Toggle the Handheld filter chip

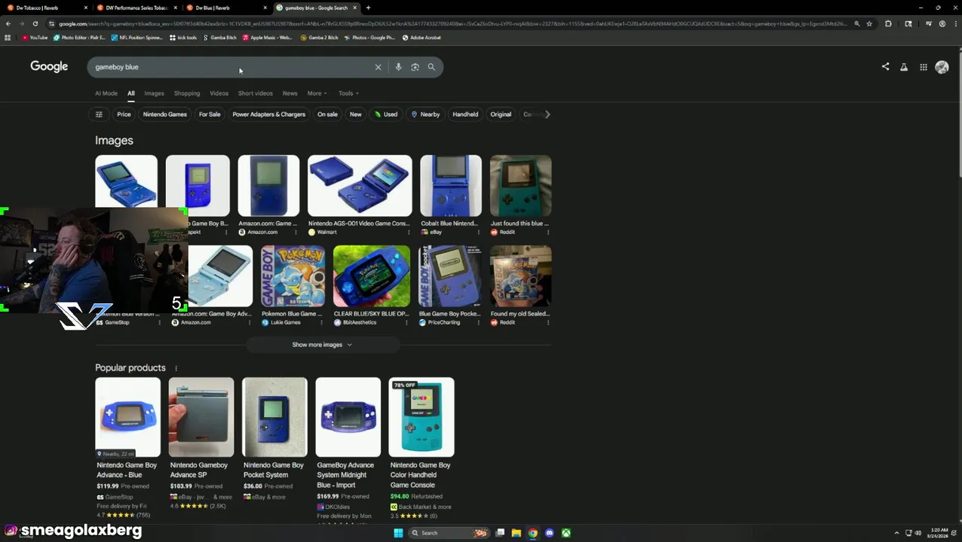coord(465,114)
